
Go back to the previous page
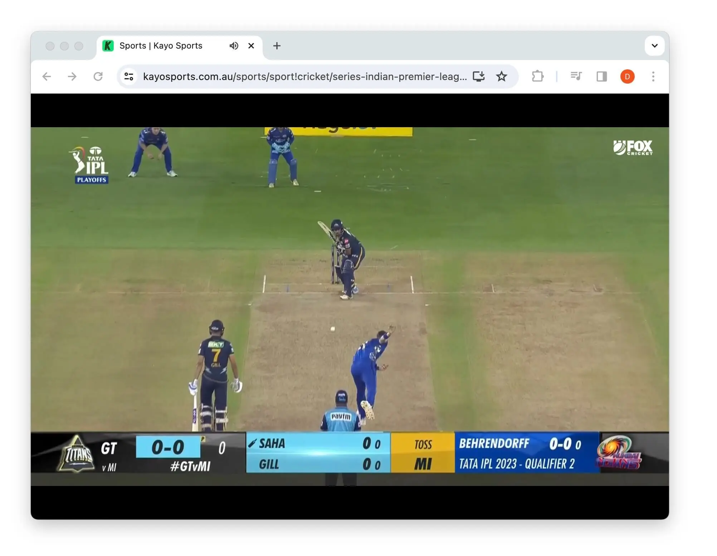pyautogui.click(x=47, y=76)
